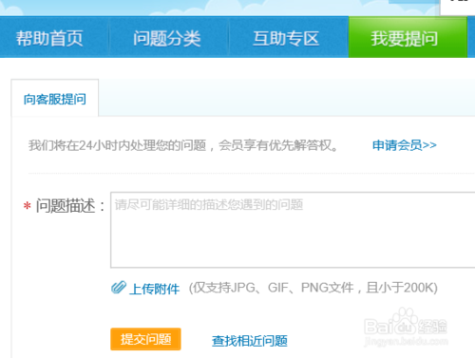Click the white box in the top-right corner
Image resolution: width=475 pixels, height=358 pixels.
(458, 8)
